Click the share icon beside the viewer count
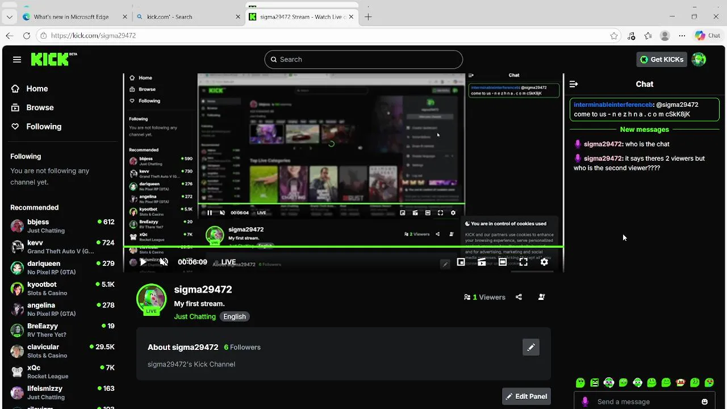This screenshot has width=727, height=409. tap(519, 297)
